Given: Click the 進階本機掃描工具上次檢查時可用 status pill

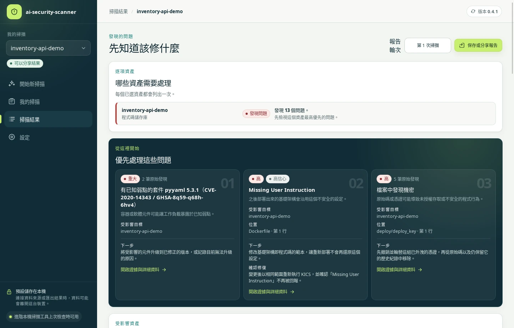Looking at the screenshot, I should [x=44, y=317].
